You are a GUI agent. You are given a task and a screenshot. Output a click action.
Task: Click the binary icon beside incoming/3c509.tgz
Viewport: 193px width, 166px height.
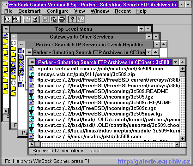[32, 97]
